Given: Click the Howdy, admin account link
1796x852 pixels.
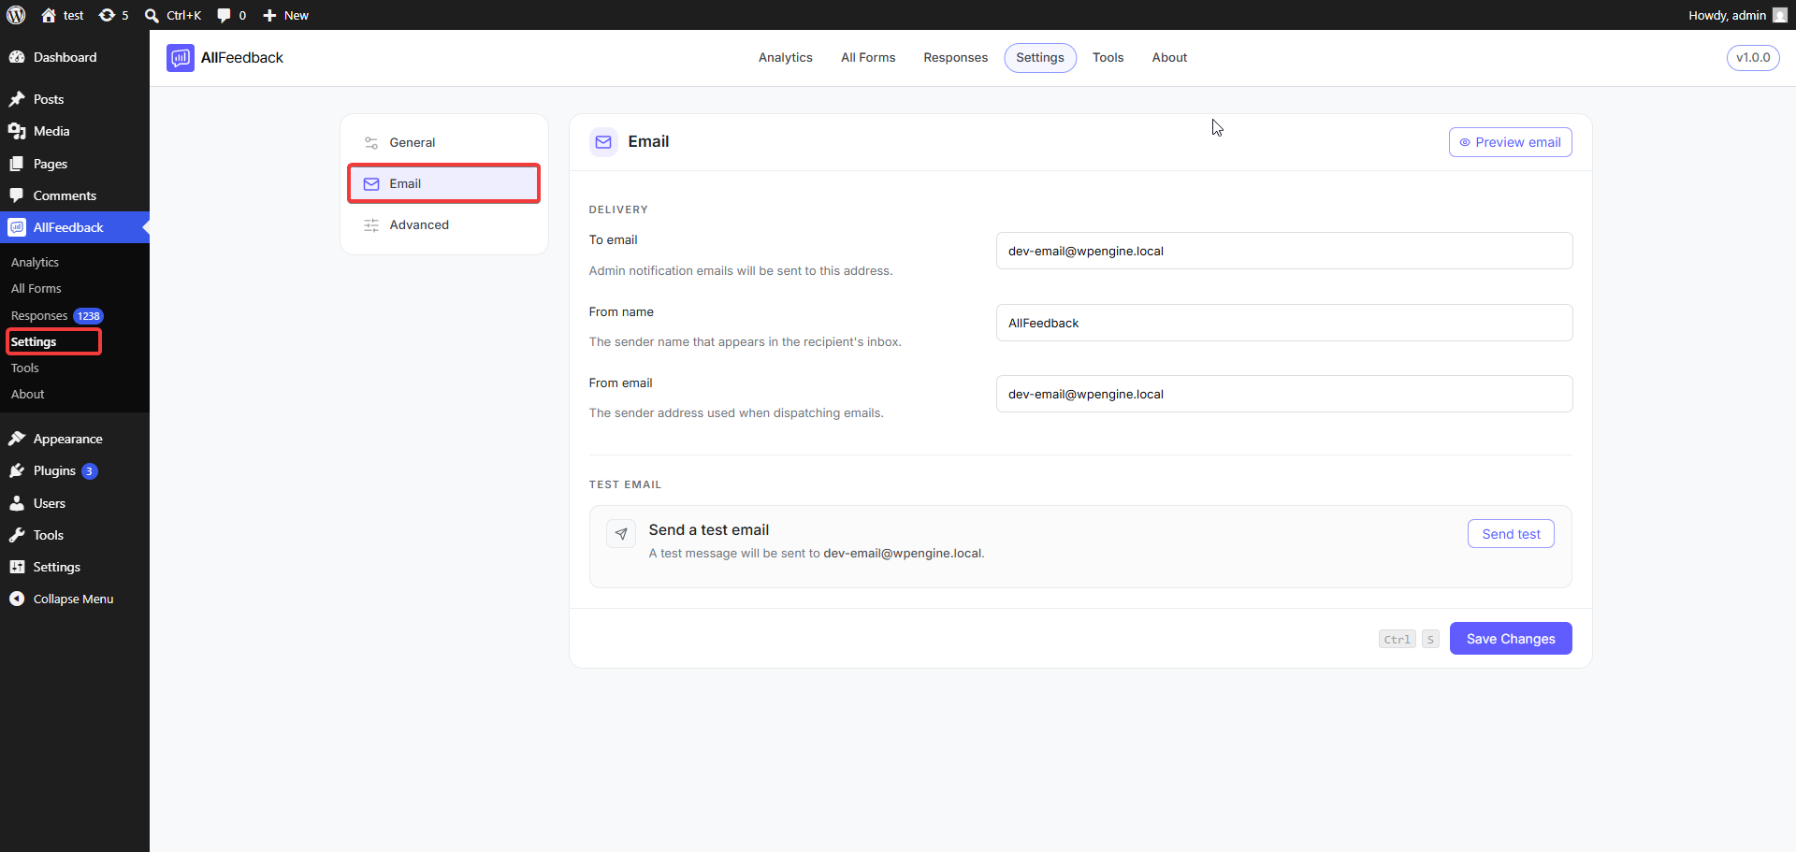Looking at the screenshot, I should [1727, 15].
